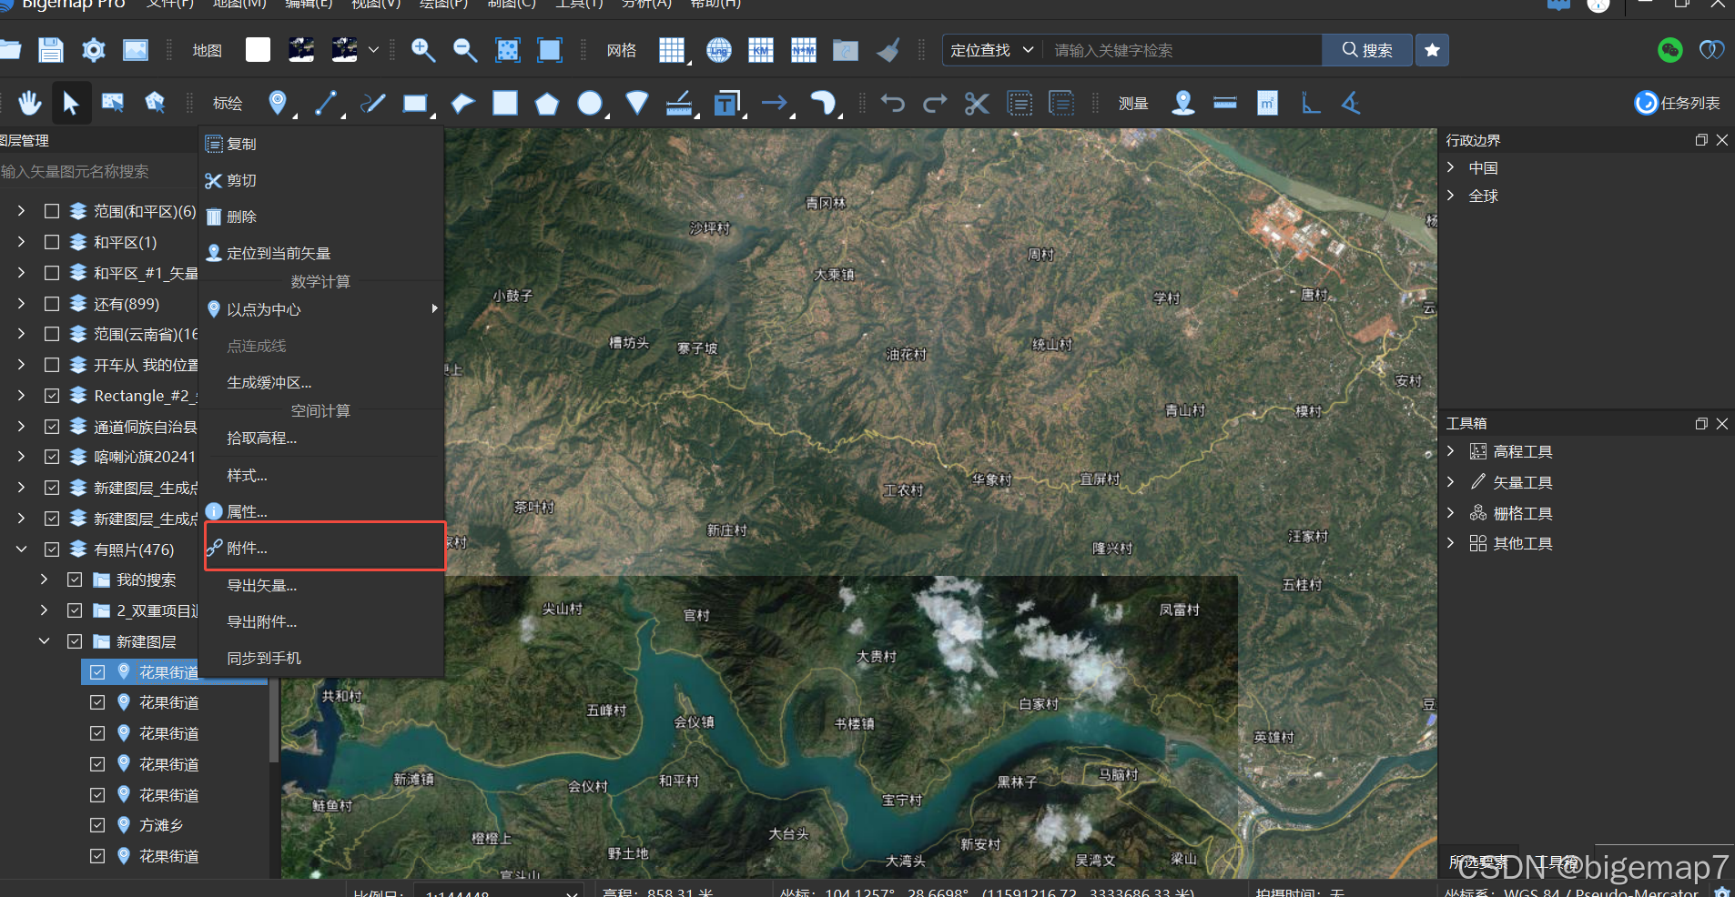Choose 导出矢量... from context menu
This screenshot has height=897, width=1735.
(321, 585)
